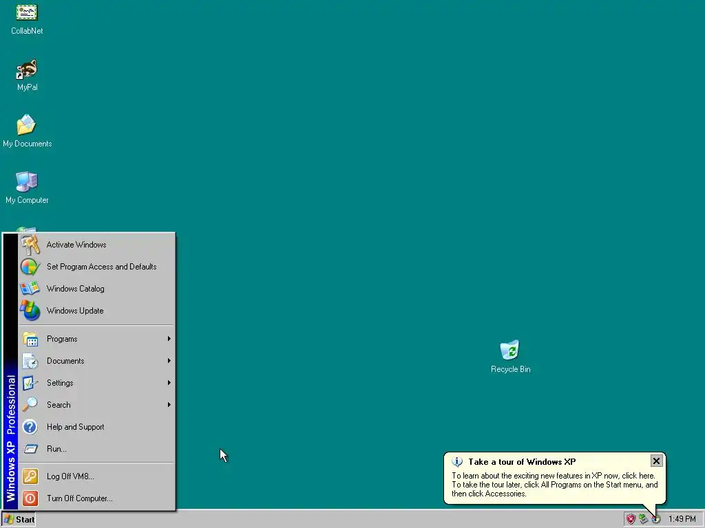Expand the Documents submenu arrow
Screen dimensions: 705x528
[x=169, y=360]
